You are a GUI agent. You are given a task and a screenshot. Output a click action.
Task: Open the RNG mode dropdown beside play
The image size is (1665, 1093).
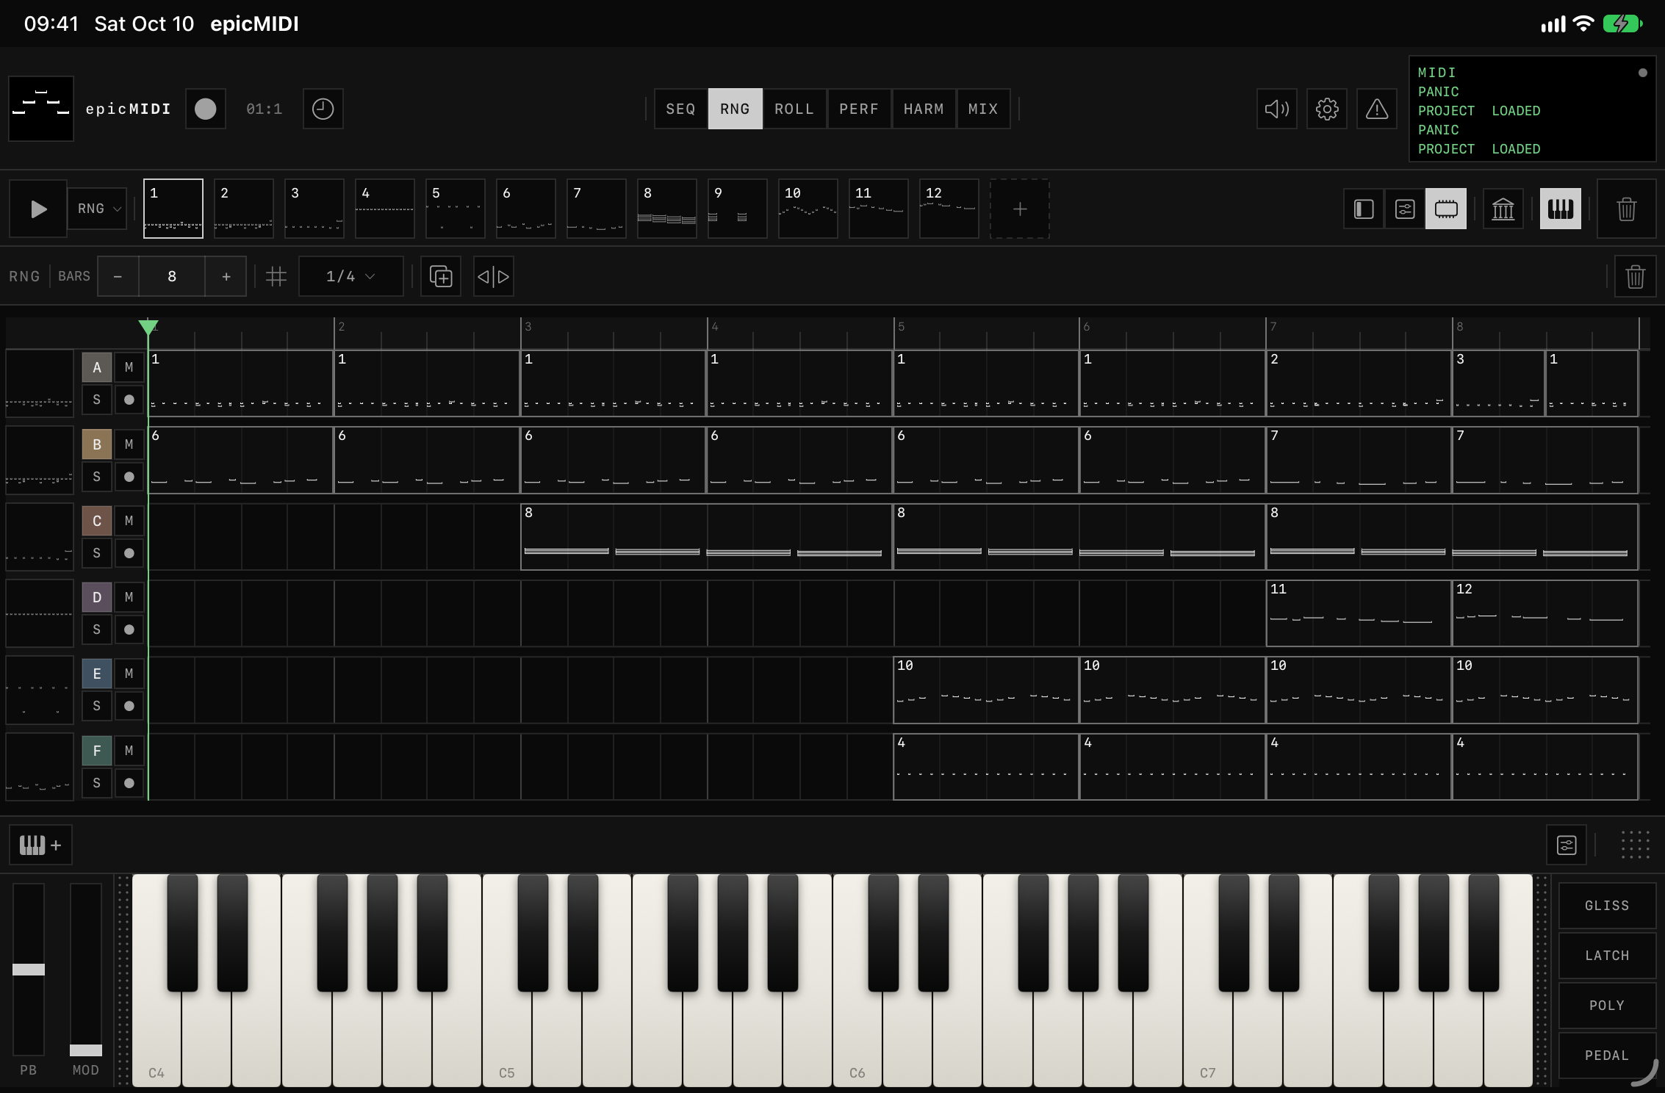click(98, 209)
